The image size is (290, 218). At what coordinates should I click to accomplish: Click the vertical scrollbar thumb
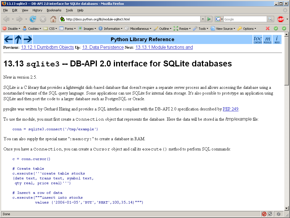tap(287, 61)
